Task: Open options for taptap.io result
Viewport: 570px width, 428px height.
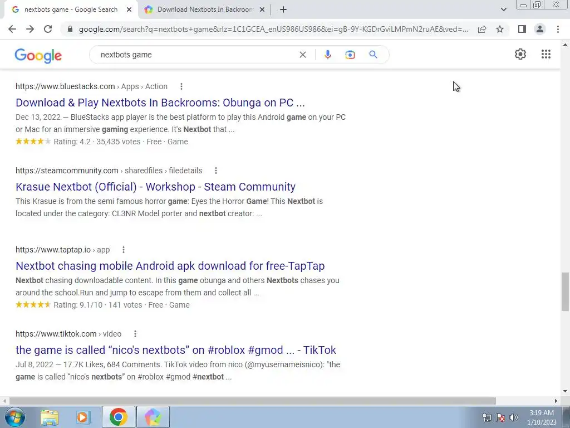Action: pos(124,250)
